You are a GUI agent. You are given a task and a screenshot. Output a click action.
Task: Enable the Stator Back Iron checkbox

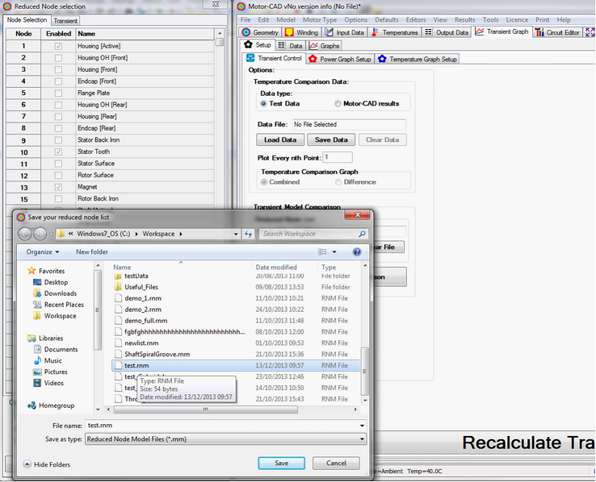tap(58, 140)
